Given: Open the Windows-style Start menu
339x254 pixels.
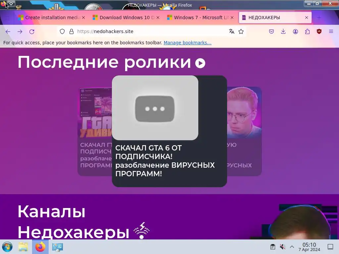Looking at the screenshot, I should tap(7, 247).
